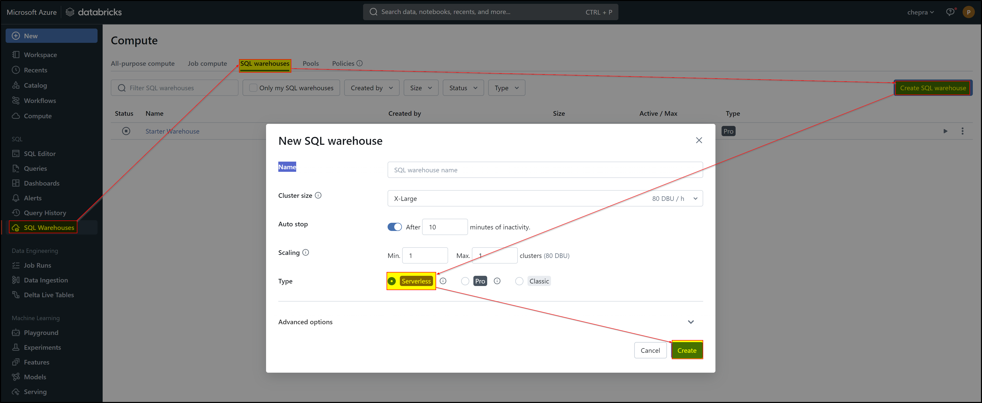This screenshot has width=982, height=403.
Task: Select the Serverless warehouse type radio
Action: coord(391,281)
